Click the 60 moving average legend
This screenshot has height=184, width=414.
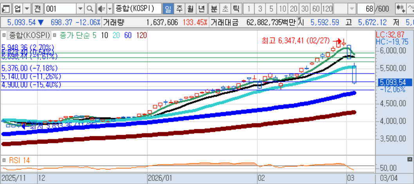point(128,35)
